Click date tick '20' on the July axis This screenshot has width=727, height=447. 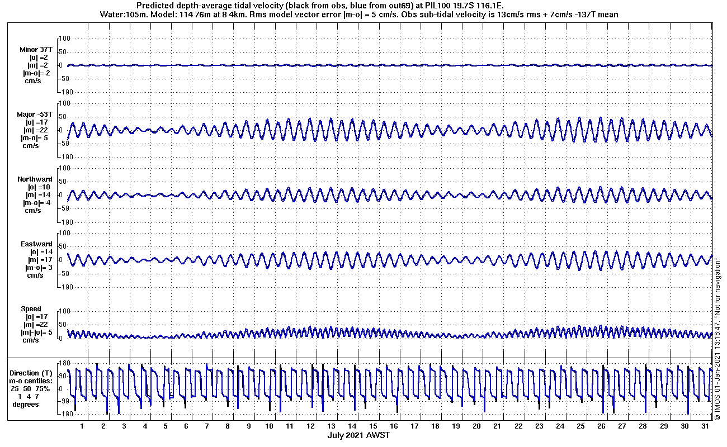477,426
